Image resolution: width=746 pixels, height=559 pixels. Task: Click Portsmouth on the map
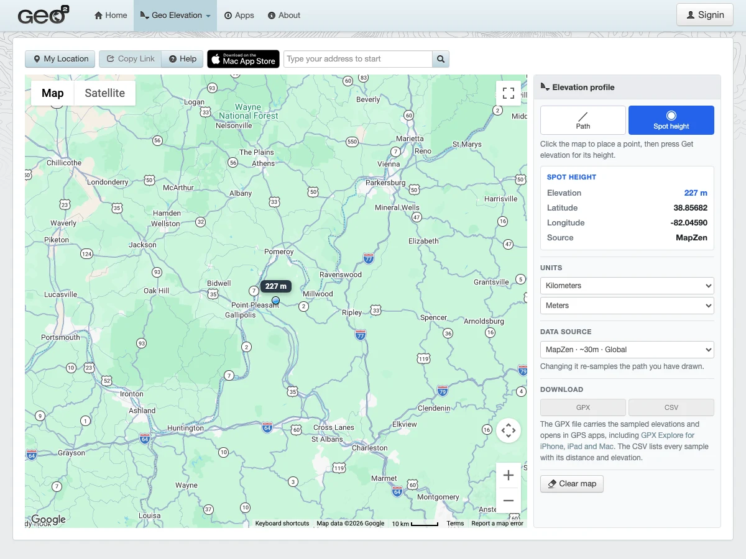click(x=60, y=337)
